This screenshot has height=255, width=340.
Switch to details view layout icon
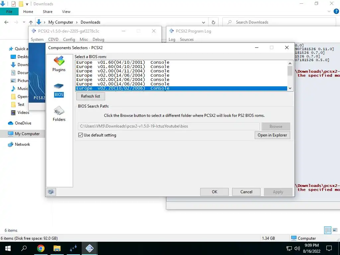[x=328, y=230]
